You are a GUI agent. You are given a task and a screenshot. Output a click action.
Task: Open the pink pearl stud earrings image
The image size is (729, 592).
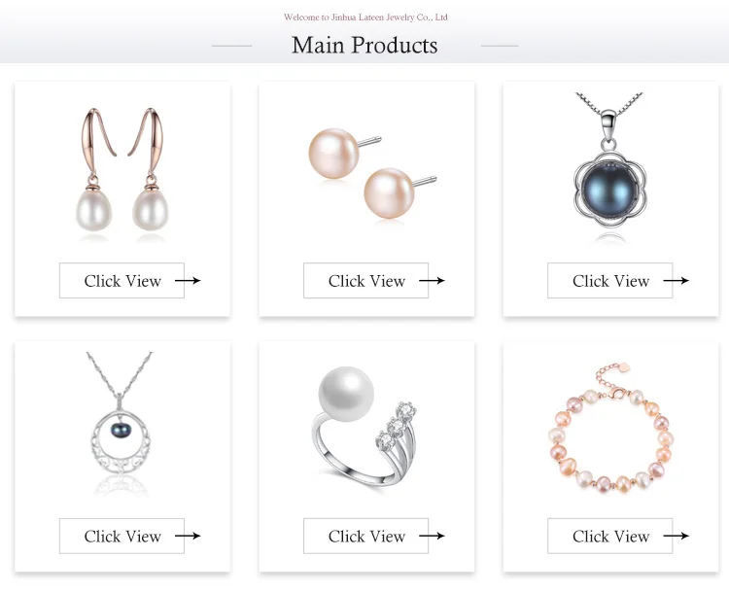click(x=372, y=173)
